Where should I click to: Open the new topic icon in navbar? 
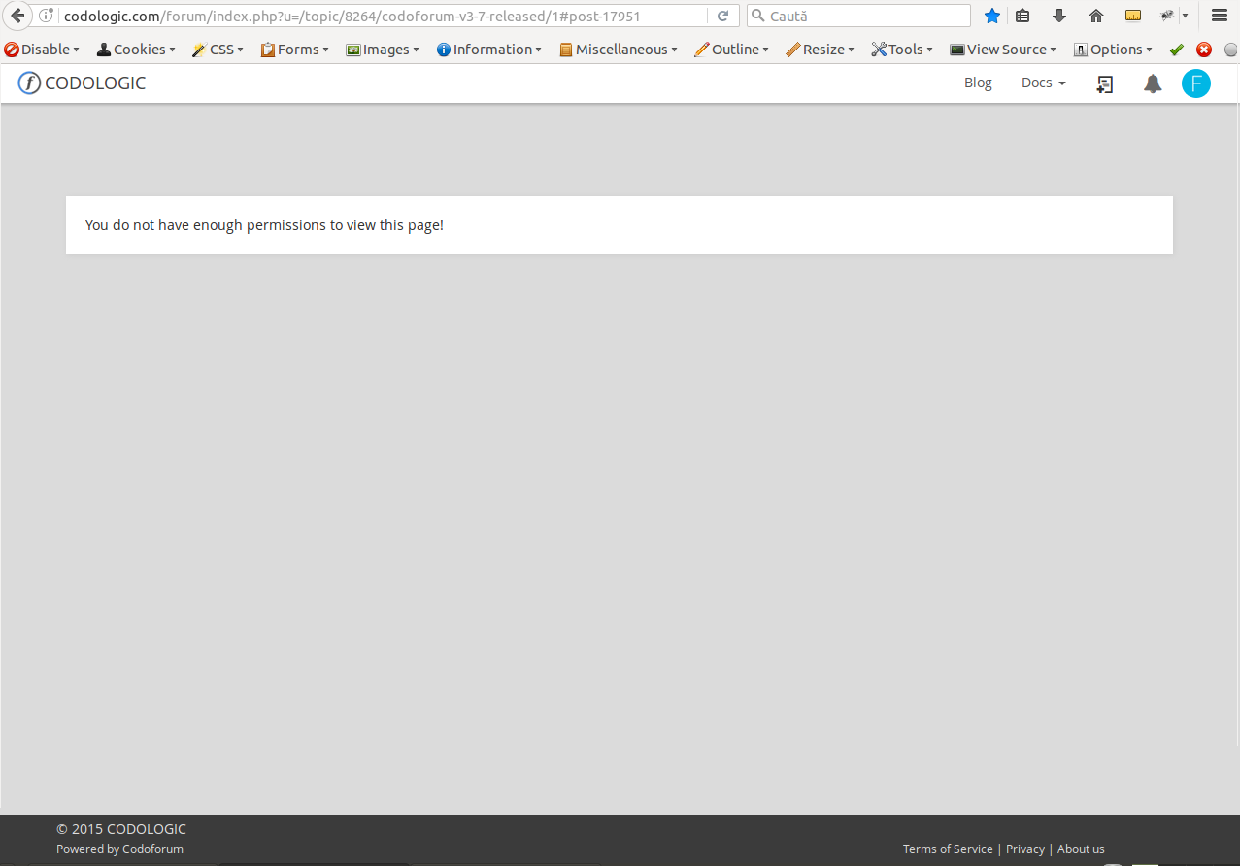coord(1104,84)
